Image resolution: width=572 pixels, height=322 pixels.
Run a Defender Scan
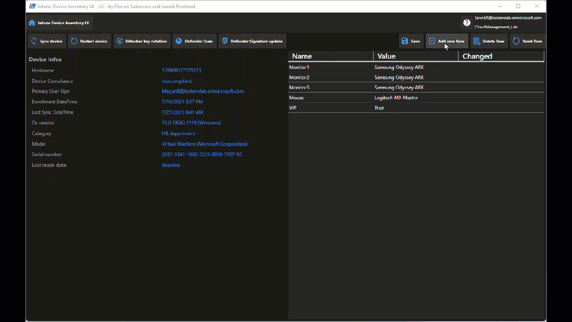(x=194, y=41)
